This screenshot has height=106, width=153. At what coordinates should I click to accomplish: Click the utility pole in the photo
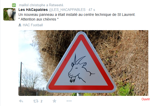pyautogui.click(x=21, y=79)
